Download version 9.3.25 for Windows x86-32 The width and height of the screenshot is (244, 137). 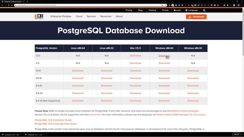(193, 100)
